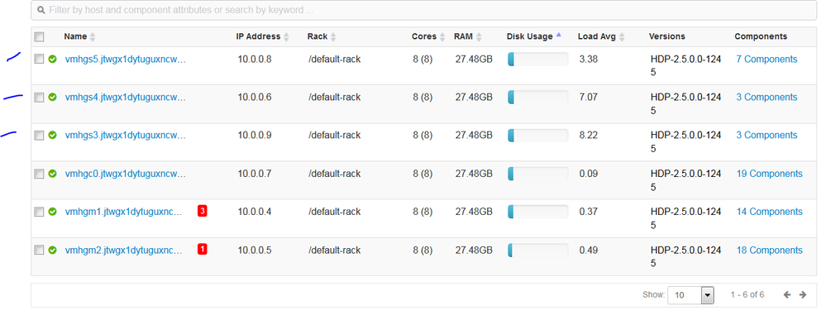Image resolution: width=826 pixels, height=320 pixels.
Task: Open 18 Components link
Action: pyautogui.click(x=769, y=250)
